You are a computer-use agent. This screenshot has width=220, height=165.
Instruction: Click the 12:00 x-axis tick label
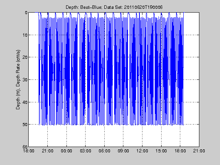click(142, 151)
